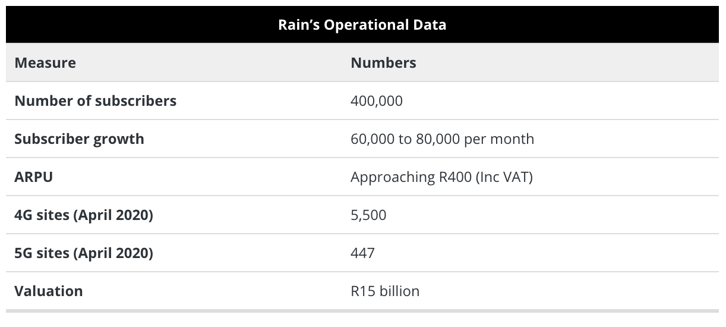
Task: Click the "4G sites (April 2020)" label
Action: tap(84, 215)
